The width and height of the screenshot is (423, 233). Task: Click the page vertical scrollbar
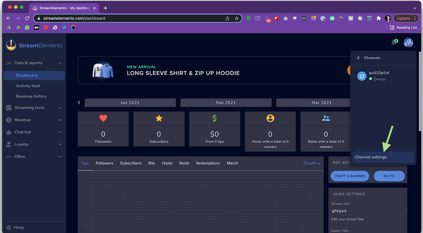[x=419, y=92]
